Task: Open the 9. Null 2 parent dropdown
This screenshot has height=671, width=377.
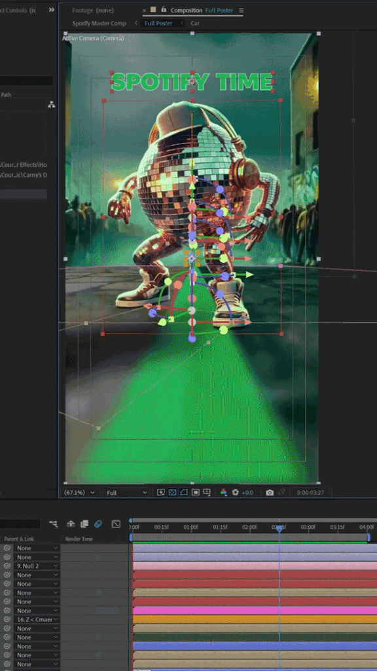Action: click(37, 566)
